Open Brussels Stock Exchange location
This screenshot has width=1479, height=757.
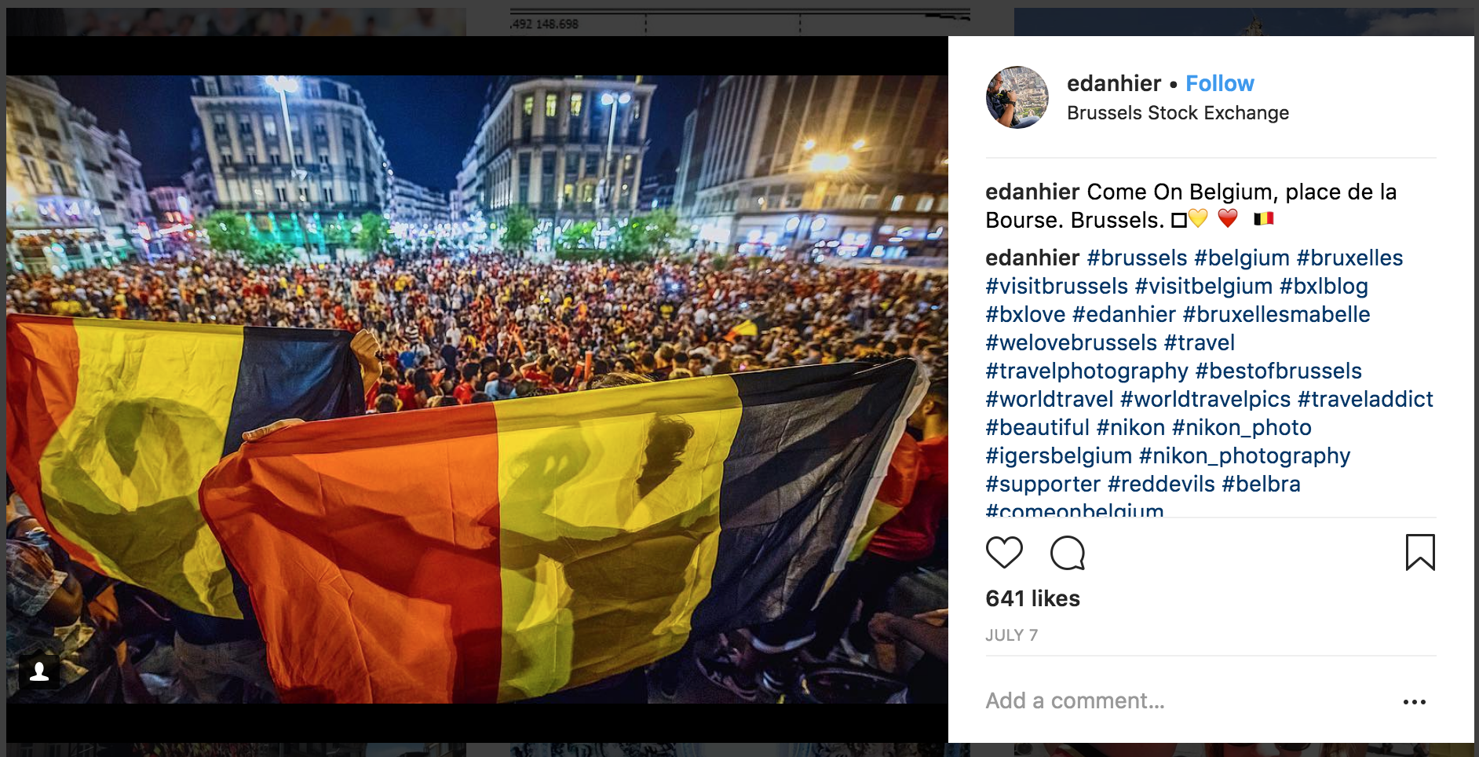tap(1178, 113)
